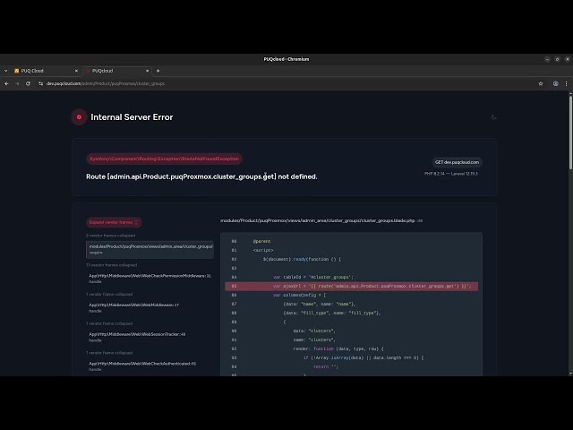
Task: Click the 'Internal Server Error' heading
Action: [132, 117]
